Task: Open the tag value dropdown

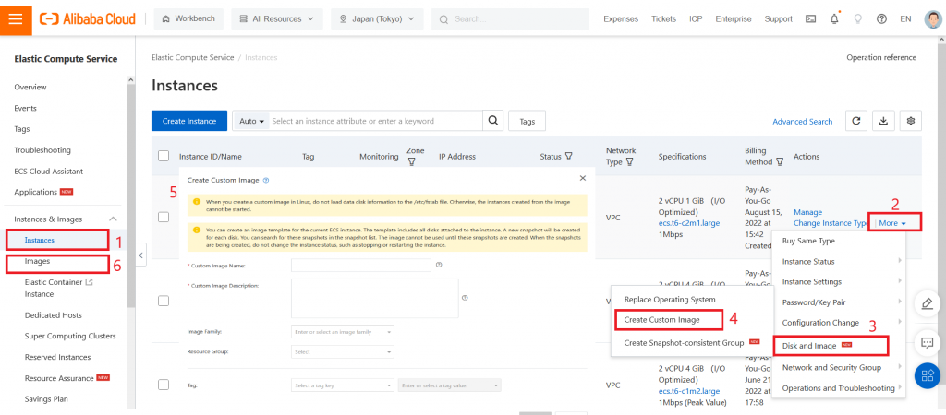Action: coord(450,385)
